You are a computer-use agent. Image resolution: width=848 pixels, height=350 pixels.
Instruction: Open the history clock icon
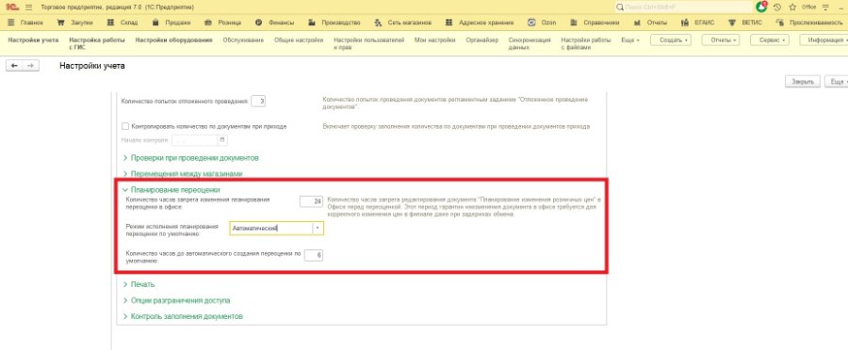777,8
